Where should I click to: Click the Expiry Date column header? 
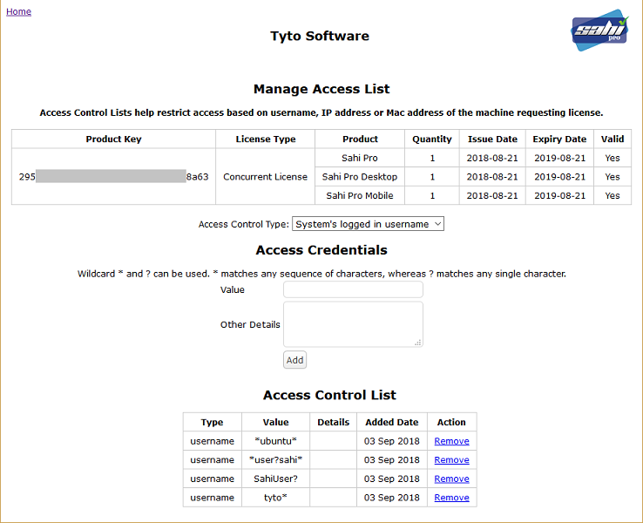(x=558, y=139)
